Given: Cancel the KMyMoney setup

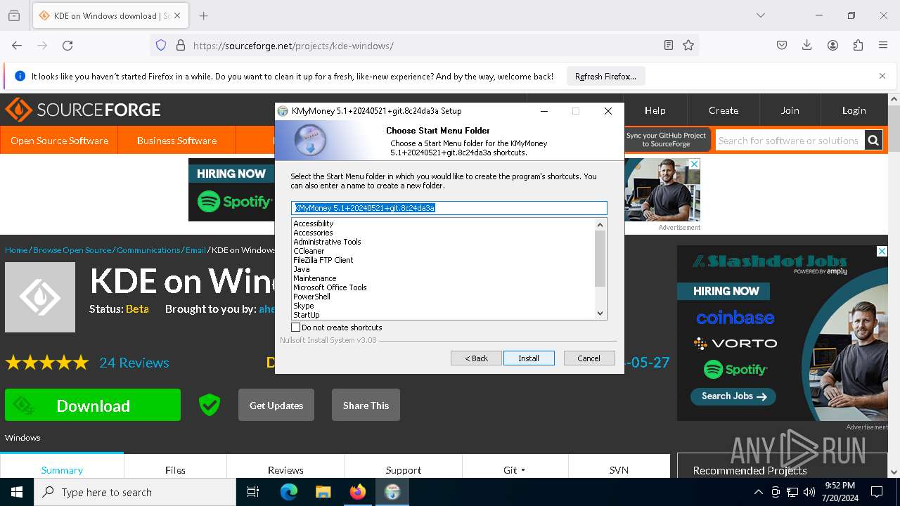Looking at the screenshot, I should (589, 358).
